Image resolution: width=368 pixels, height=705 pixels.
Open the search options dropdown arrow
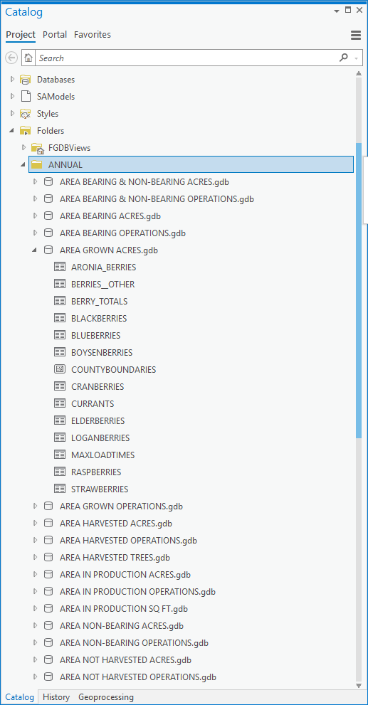coord(357,58)
